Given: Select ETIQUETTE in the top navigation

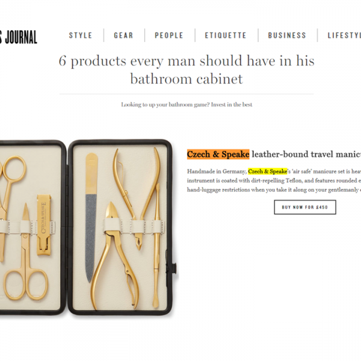Looking at the screenshot, I should 226,35.
